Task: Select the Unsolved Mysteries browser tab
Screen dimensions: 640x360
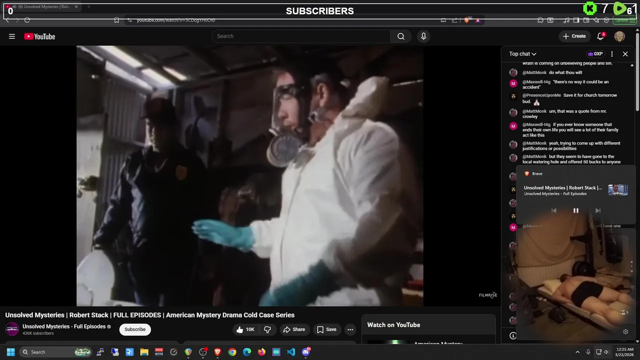Action: coord(42,7)
